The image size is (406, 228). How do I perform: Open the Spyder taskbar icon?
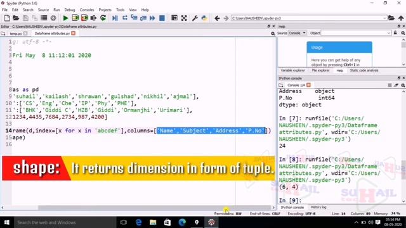coord(211,222)
